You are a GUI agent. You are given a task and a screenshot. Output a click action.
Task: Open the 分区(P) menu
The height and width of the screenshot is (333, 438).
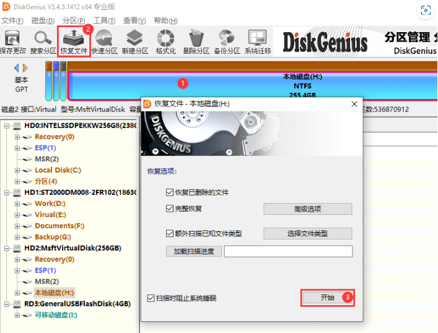pos(74,20)
